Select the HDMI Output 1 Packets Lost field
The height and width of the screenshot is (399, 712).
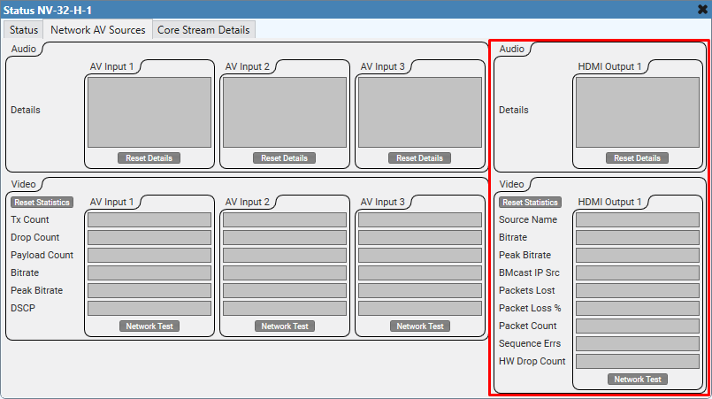(x=637, y=290)
